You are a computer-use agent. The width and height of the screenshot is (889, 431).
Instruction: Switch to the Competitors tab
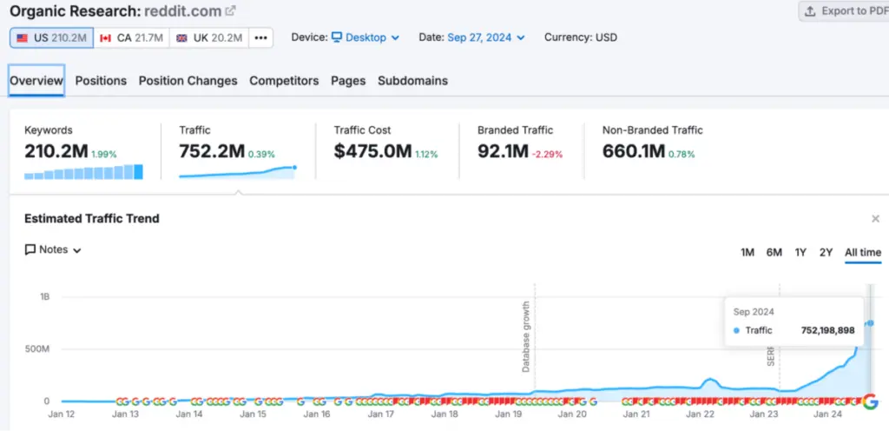[284, 81]
